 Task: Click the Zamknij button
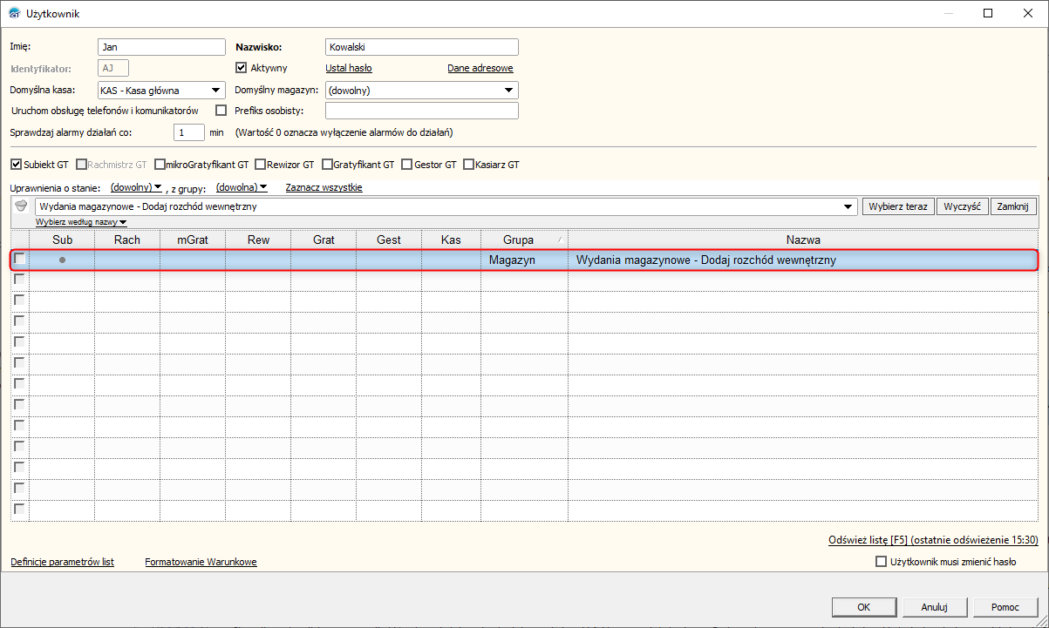point(1013,206)
